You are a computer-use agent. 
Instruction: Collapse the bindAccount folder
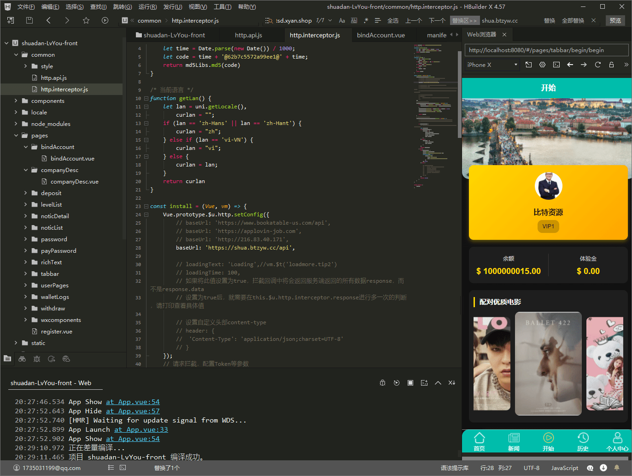point(26,147)
